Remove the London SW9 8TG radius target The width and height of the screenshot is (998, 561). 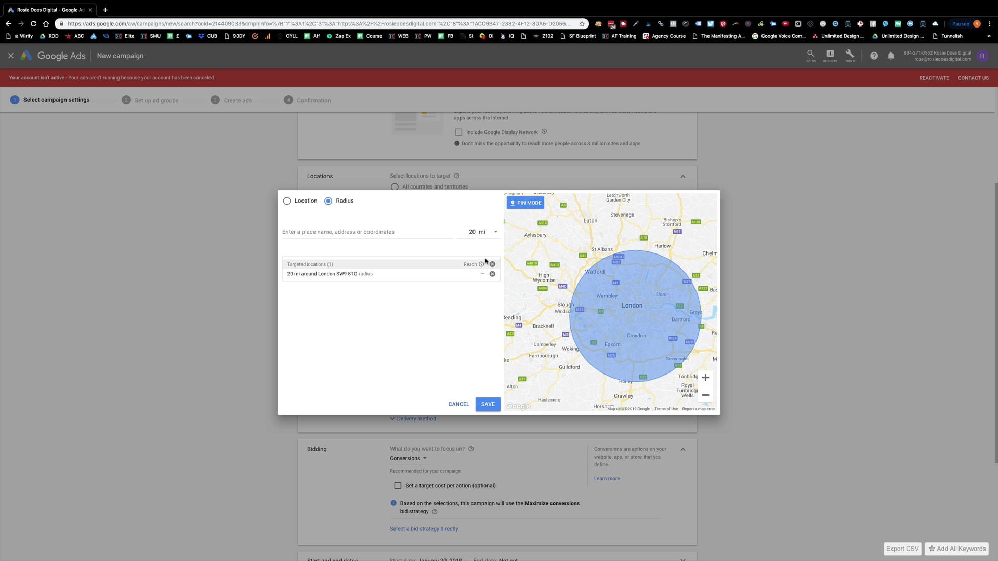point(492,274)
